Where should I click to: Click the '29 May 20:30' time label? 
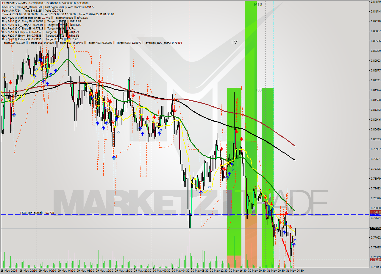[143, 271]
